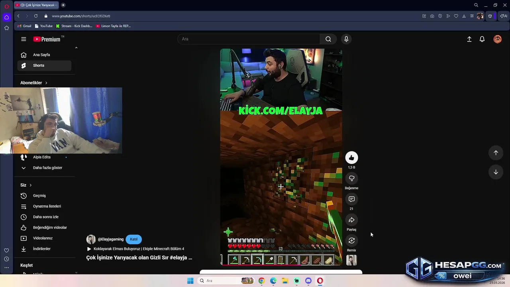Share the Short via Paylaş

pyautogui.click(x=351, y=220)
